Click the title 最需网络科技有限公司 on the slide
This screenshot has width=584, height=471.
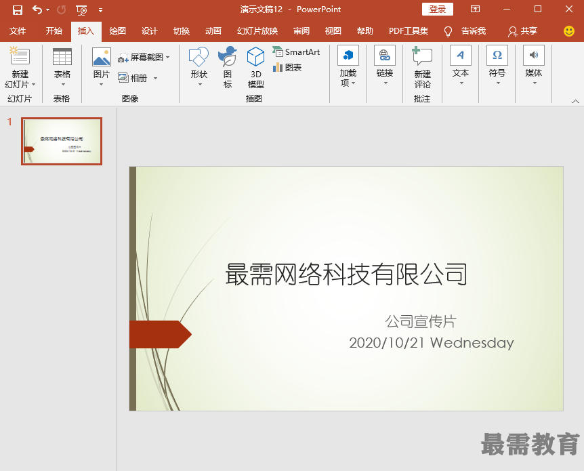pyautogui.click(x=346, y=274)
